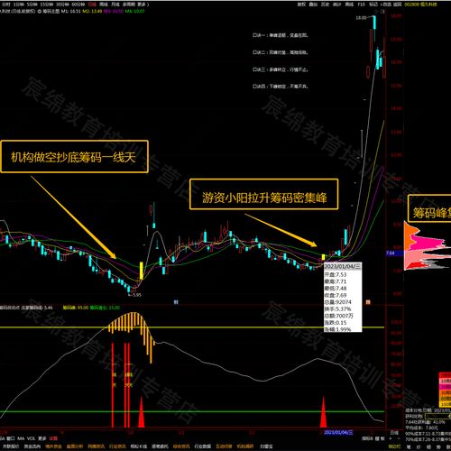Switch to the highlighted 日线 daily tab
451x451 pixels.
(x=92, y=5)
